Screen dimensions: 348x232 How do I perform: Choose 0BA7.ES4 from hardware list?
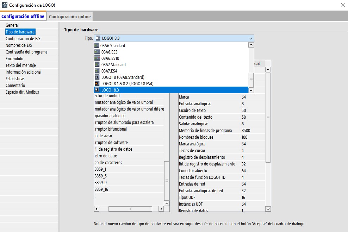171,71
